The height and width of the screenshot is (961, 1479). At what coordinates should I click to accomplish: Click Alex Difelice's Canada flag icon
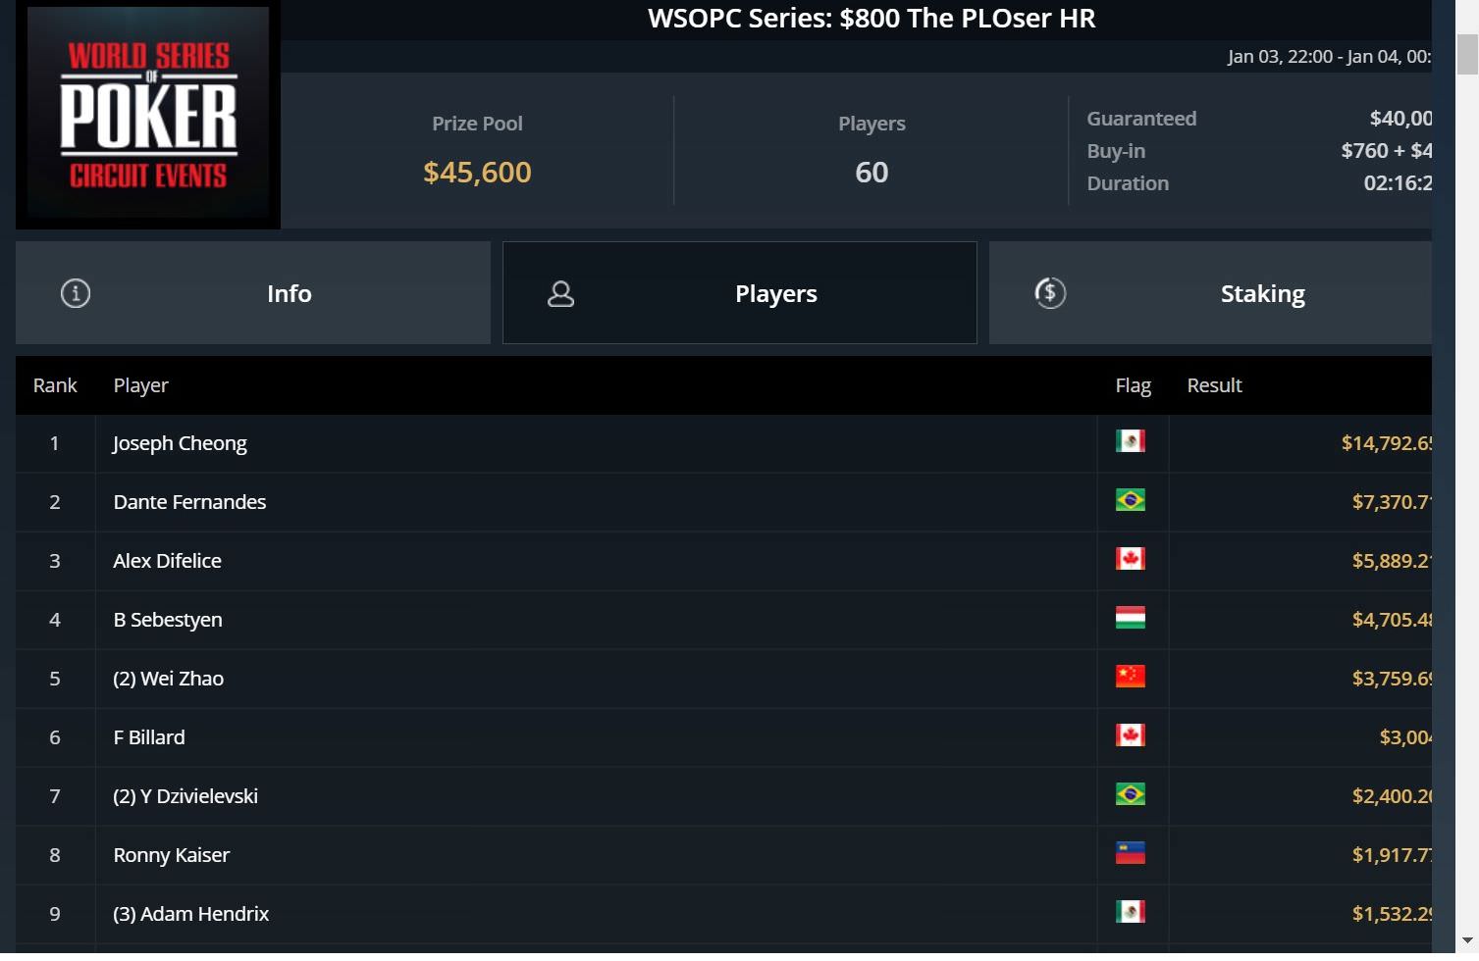coord(1131,559)
